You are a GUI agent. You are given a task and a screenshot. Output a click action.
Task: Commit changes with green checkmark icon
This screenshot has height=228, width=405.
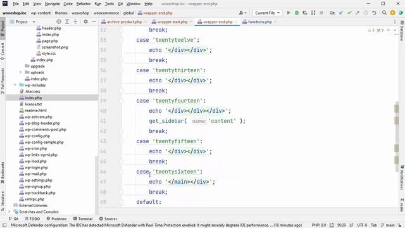click(349, 13)
